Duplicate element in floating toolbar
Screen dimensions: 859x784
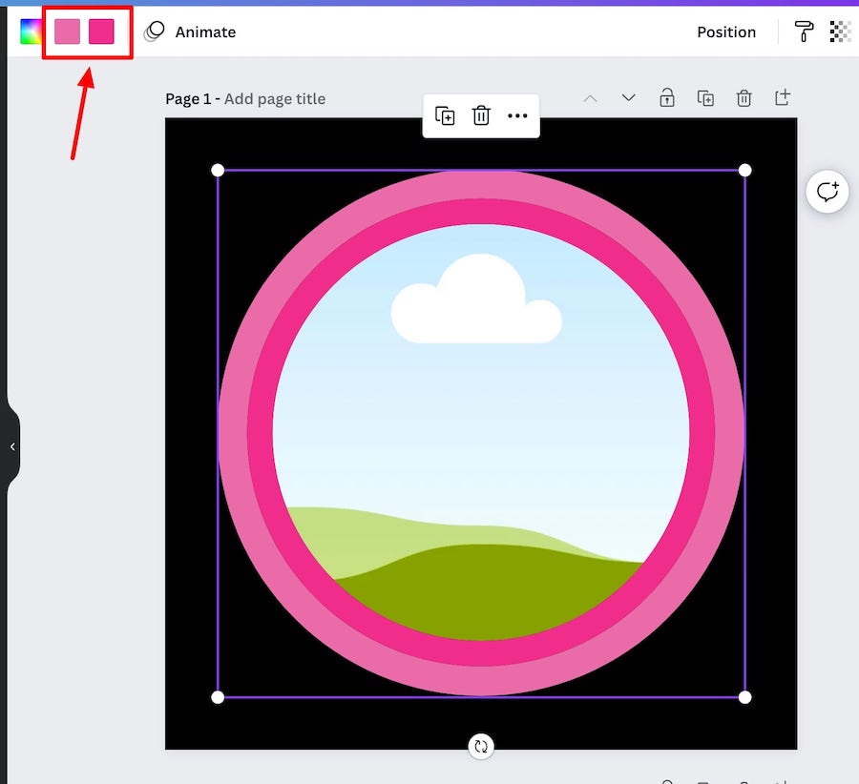[x=444, y=115]
